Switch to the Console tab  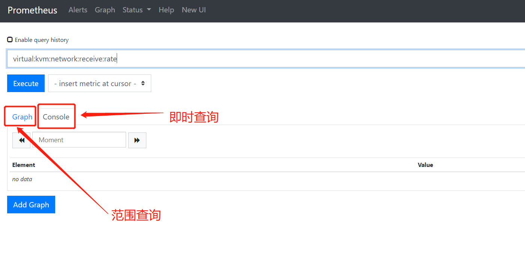[56, 116]
